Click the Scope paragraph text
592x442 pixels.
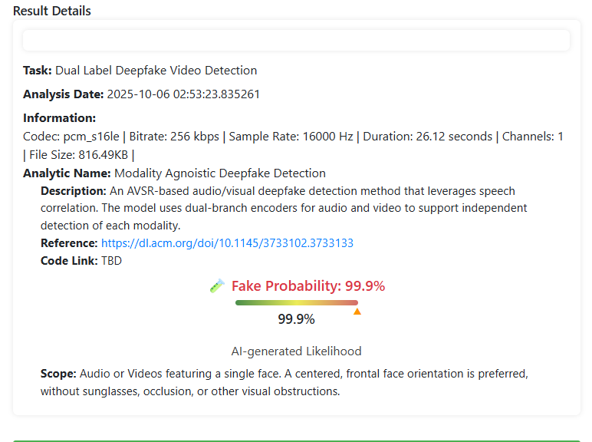284,382
